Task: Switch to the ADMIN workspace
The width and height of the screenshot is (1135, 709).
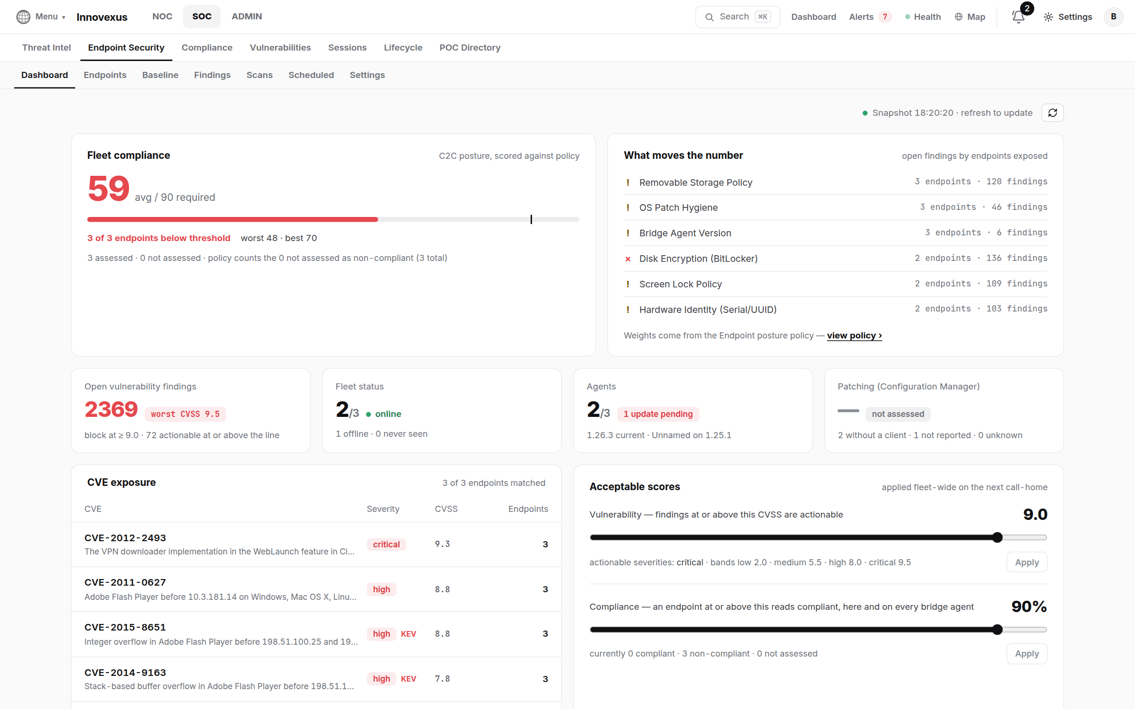Action: coord(247,17)
